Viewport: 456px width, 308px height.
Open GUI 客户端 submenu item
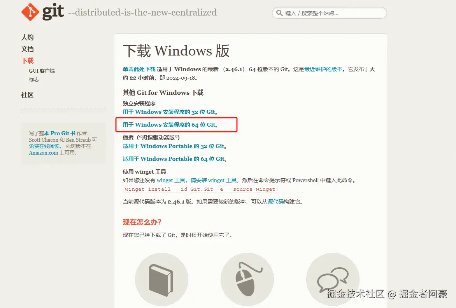pyautogui.click(x=42, y=71)
